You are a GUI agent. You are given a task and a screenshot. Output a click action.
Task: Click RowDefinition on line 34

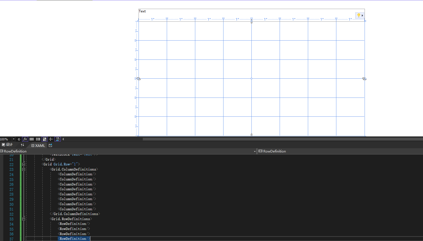pyautogui.click(x=74, y=224)
